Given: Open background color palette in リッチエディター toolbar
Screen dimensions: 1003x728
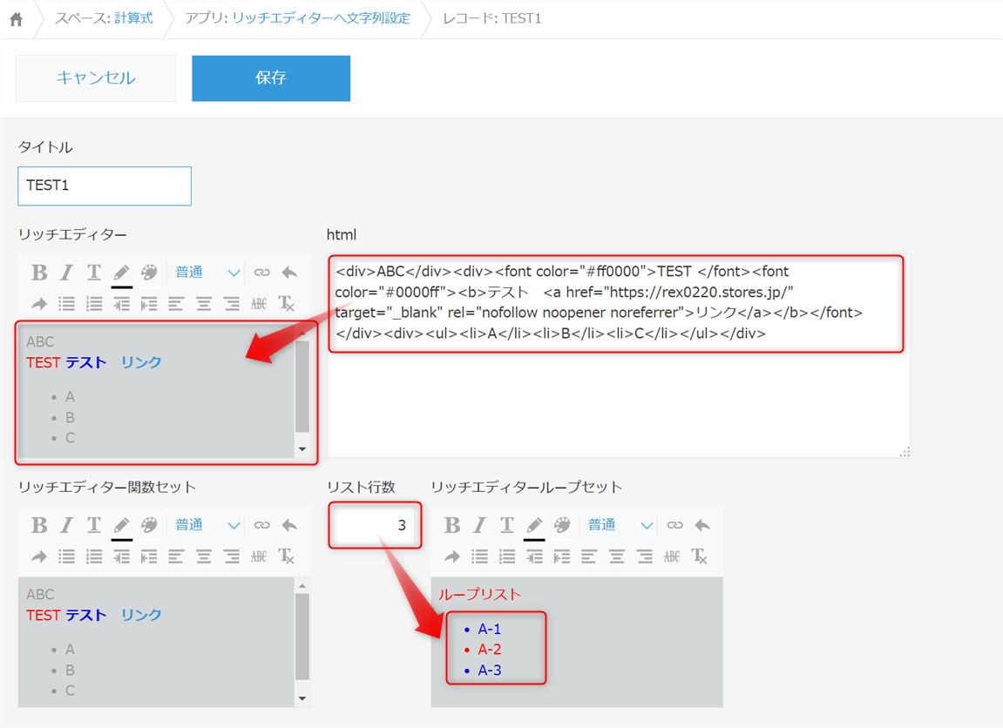Looking at the screenshot, I should (149, 273).
